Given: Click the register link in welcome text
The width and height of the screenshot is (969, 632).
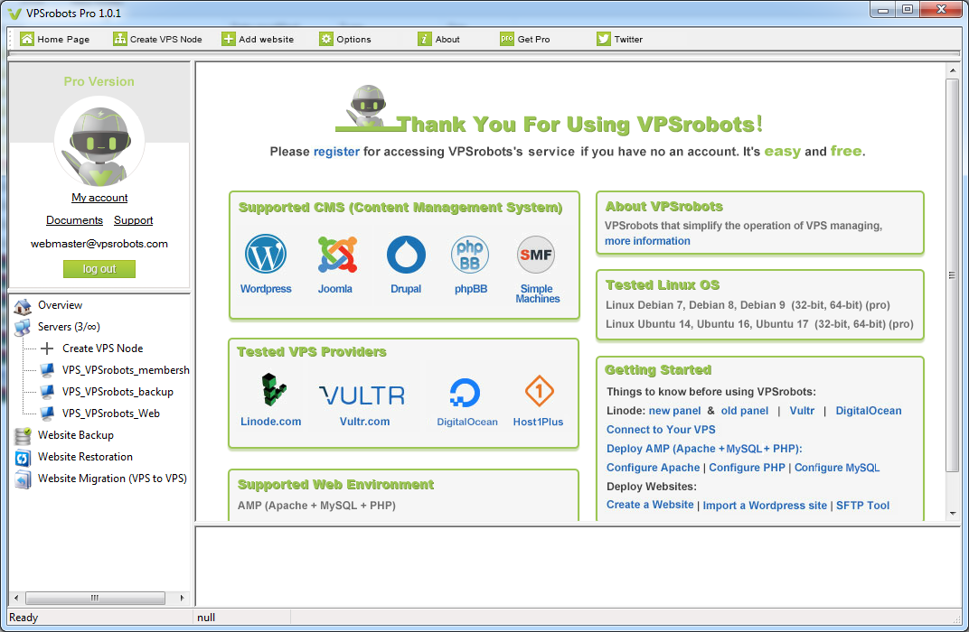Looking at the screenshot, I should 336,152.
